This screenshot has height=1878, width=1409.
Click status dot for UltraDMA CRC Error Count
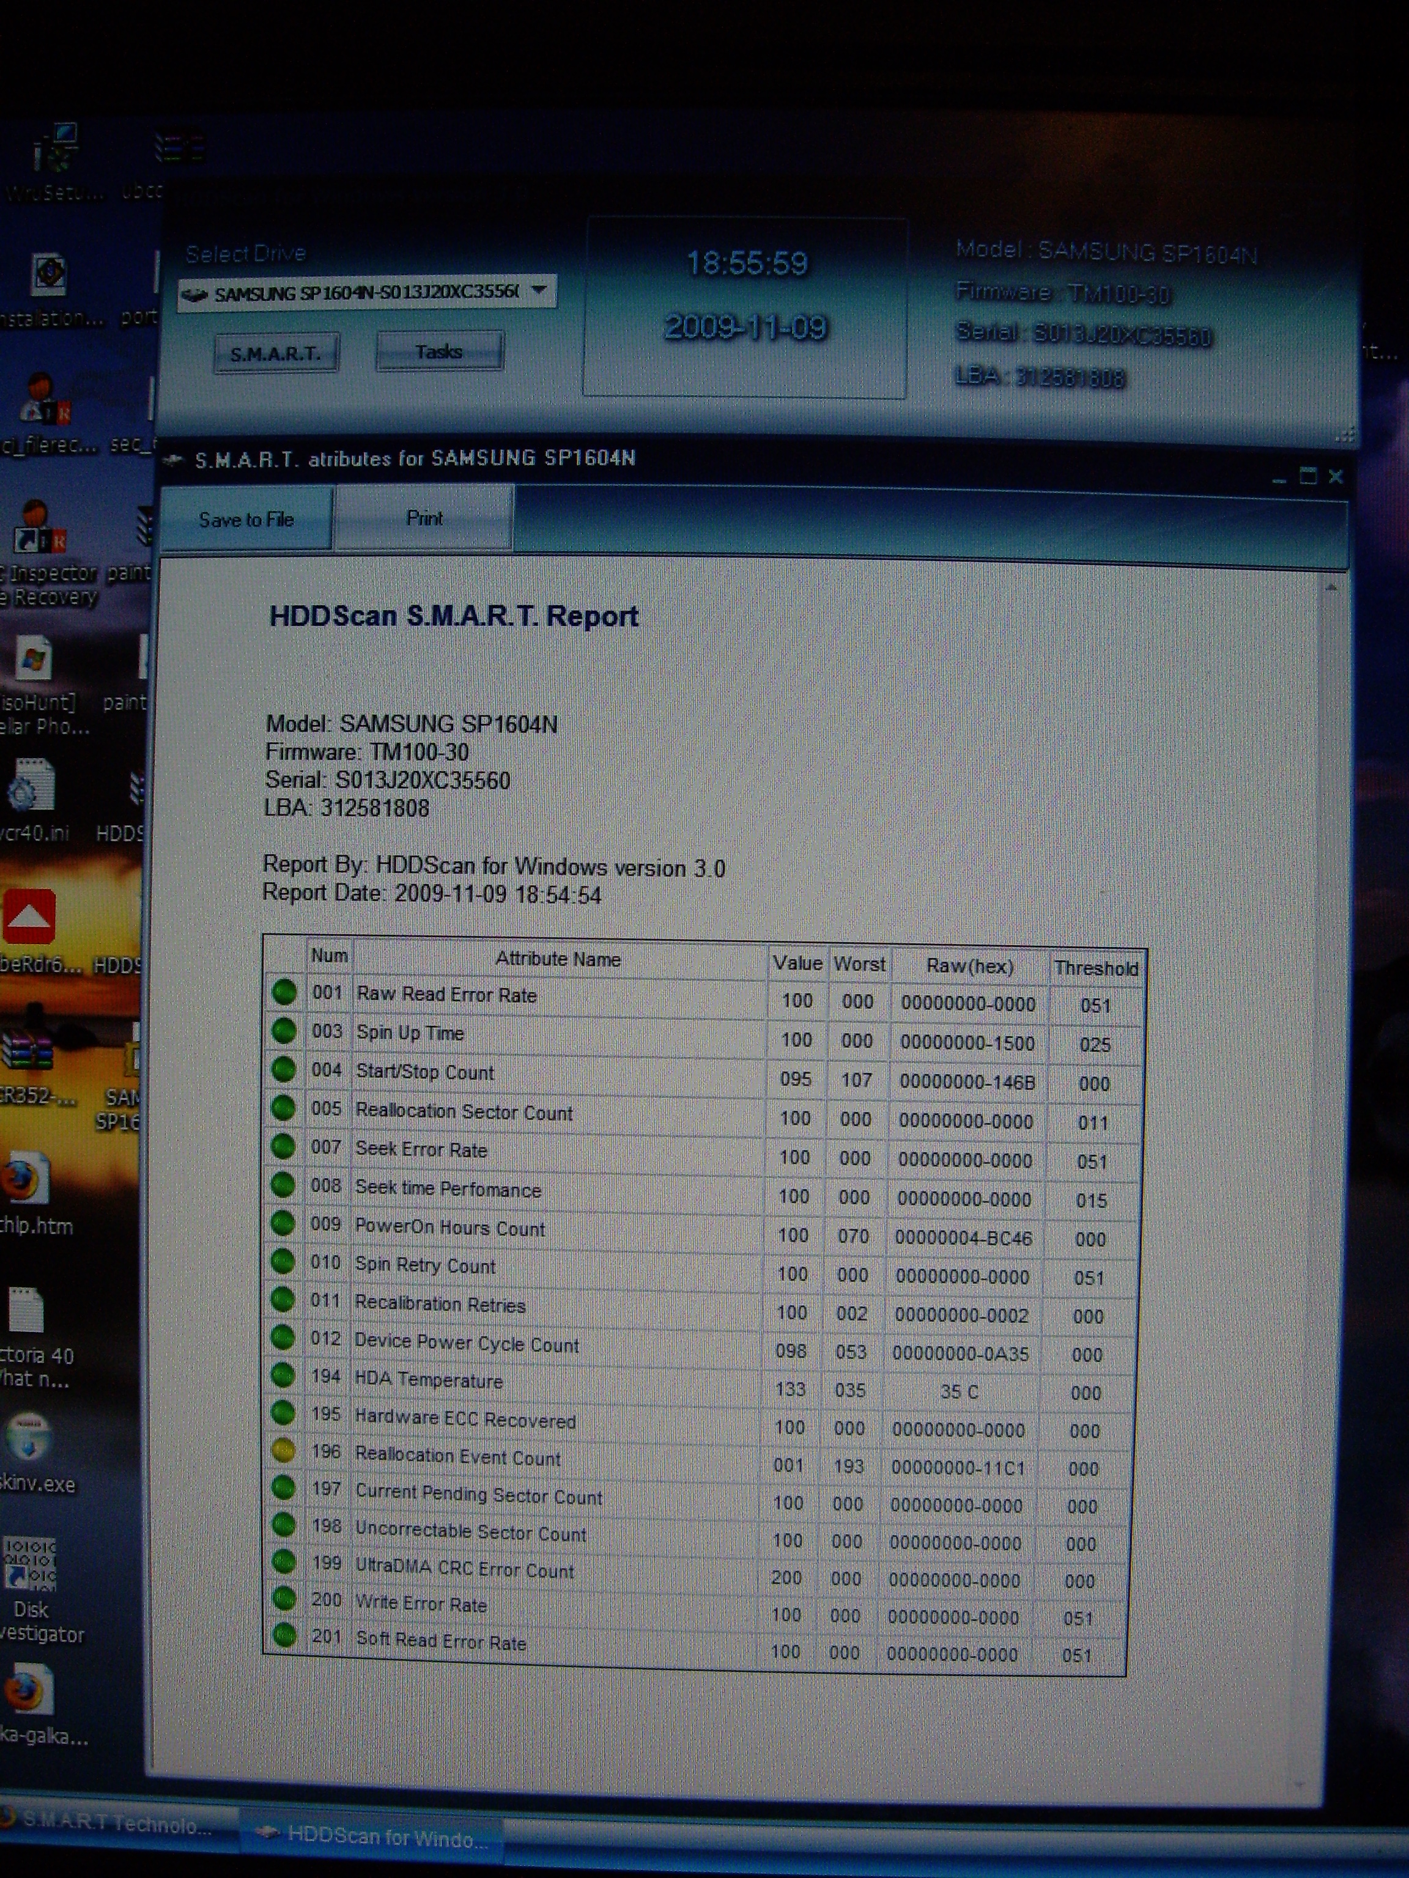284,1562
